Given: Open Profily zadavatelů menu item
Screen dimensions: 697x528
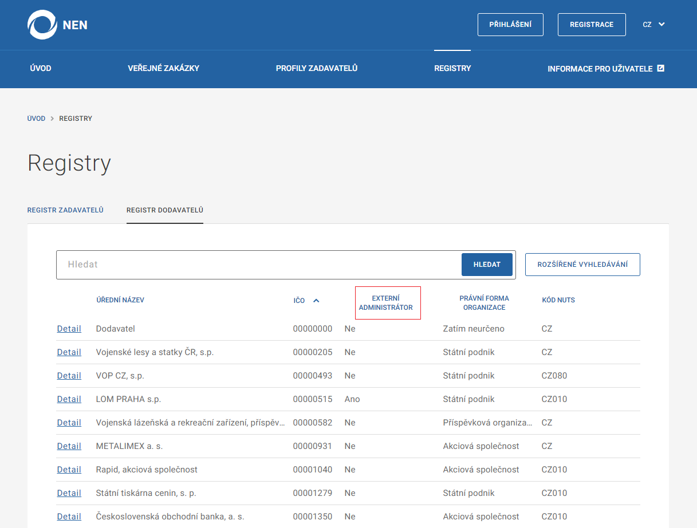Looking at the screenshot, I should pos(317,68).
